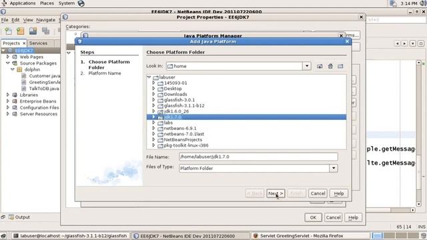Collapse the labuser folder node
This screenshot has height=240, width=427.
(149, 77)
